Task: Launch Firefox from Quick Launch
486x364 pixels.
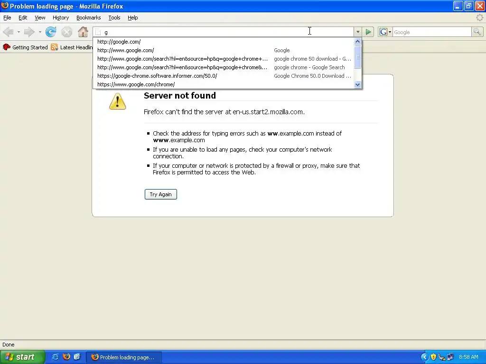Action: point(66,357)
